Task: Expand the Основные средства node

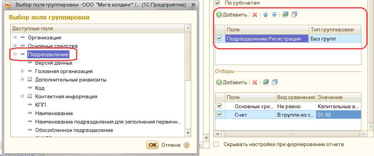Action: pos(15,46)
